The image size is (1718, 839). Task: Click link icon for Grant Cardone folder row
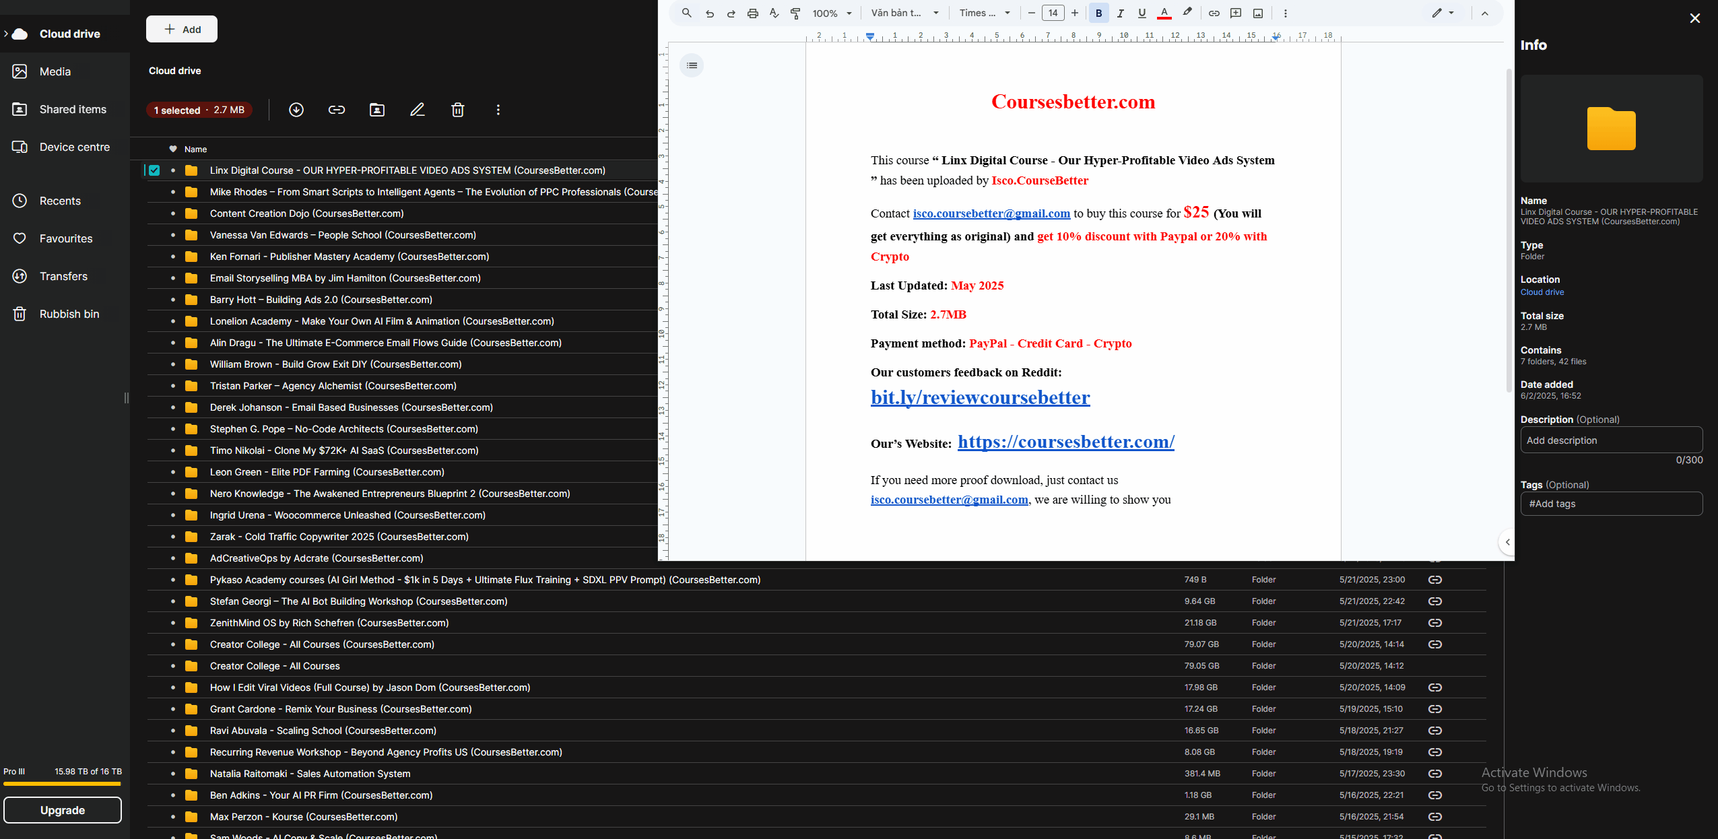tap(1435, 709)
